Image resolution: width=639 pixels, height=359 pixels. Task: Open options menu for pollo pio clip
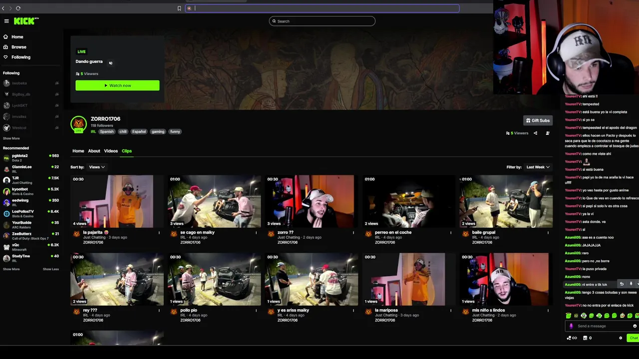pyautogui.click(x=256, y=310)
